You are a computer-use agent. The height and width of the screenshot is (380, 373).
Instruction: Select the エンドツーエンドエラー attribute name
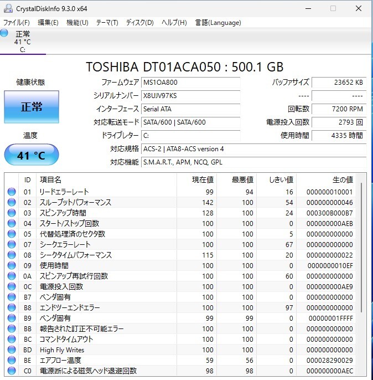point(70,307)
